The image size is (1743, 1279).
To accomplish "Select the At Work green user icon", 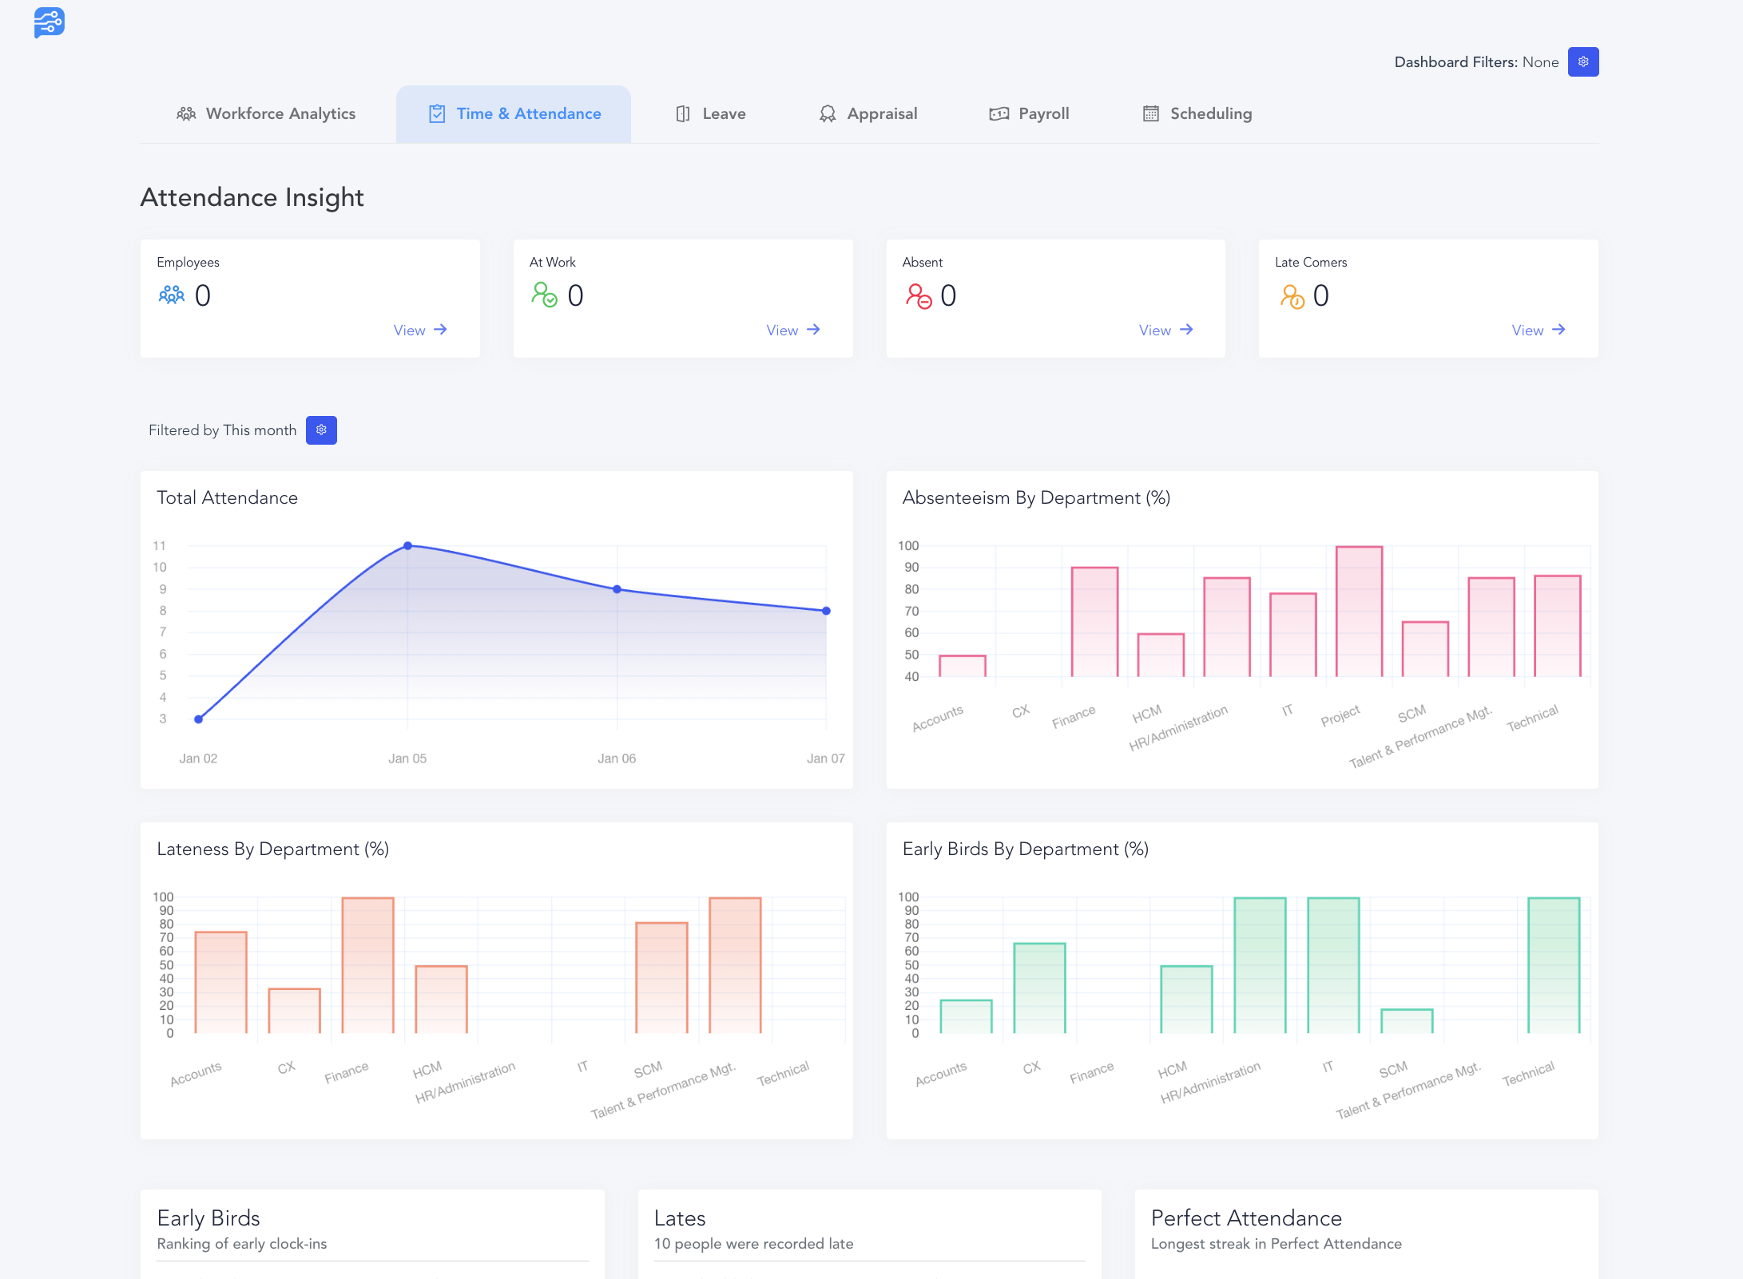I will 545,296.
